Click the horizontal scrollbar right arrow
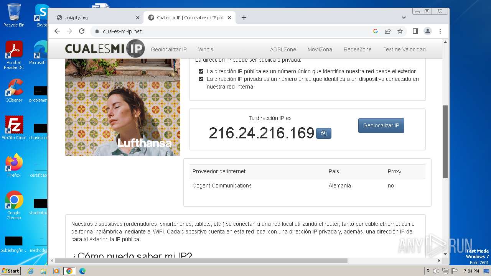Screen dimensions: 491x276 (440, 261)
